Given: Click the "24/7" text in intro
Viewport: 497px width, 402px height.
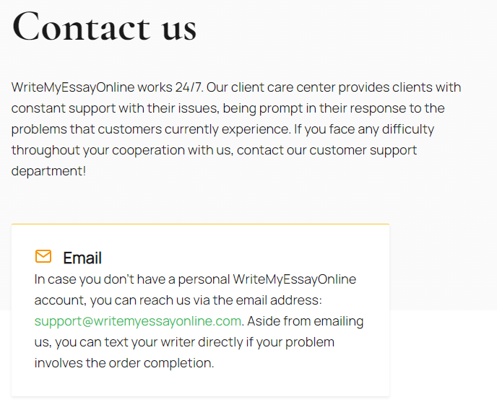Looking at the screenshot, I should [189, 87].
